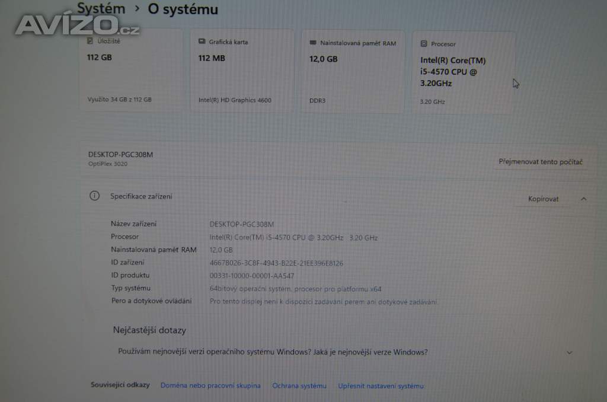The width and height of the screenshot is (607, 402).
Task: Click the Intel Core i5-4570 Procesor card
Action: click(x=464, y=71)
